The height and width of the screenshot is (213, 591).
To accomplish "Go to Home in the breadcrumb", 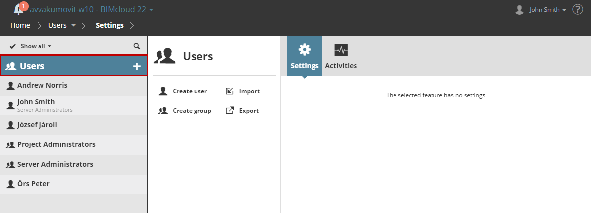I will 20,25.
